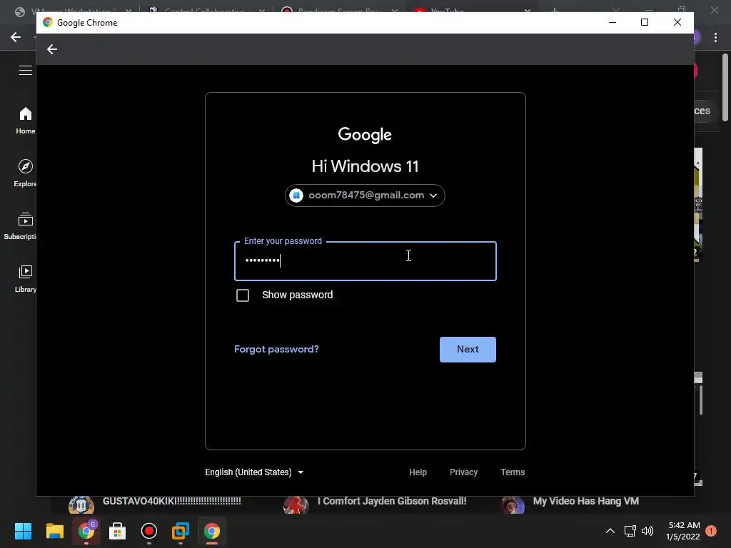This screenshot has width=731, height=548.
Task: Click the Next button
Action: coord(468,350)
